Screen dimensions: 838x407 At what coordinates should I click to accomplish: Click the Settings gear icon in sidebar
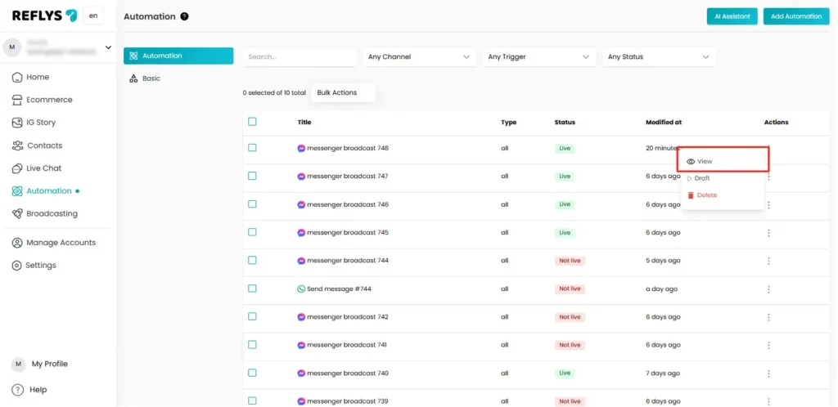point(17,266)
